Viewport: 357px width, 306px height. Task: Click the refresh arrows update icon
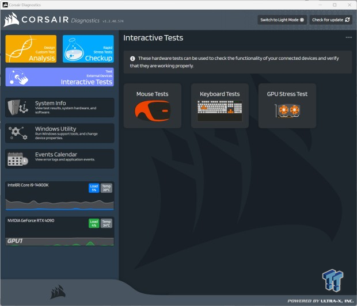(347, 20)
